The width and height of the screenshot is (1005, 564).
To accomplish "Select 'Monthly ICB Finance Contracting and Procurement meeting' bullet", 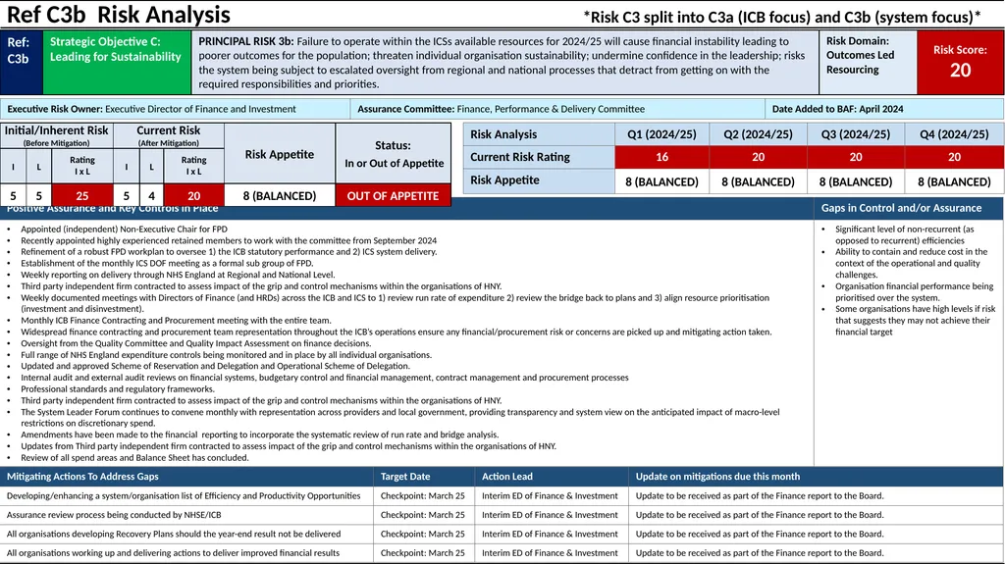I will pos(176,321).
